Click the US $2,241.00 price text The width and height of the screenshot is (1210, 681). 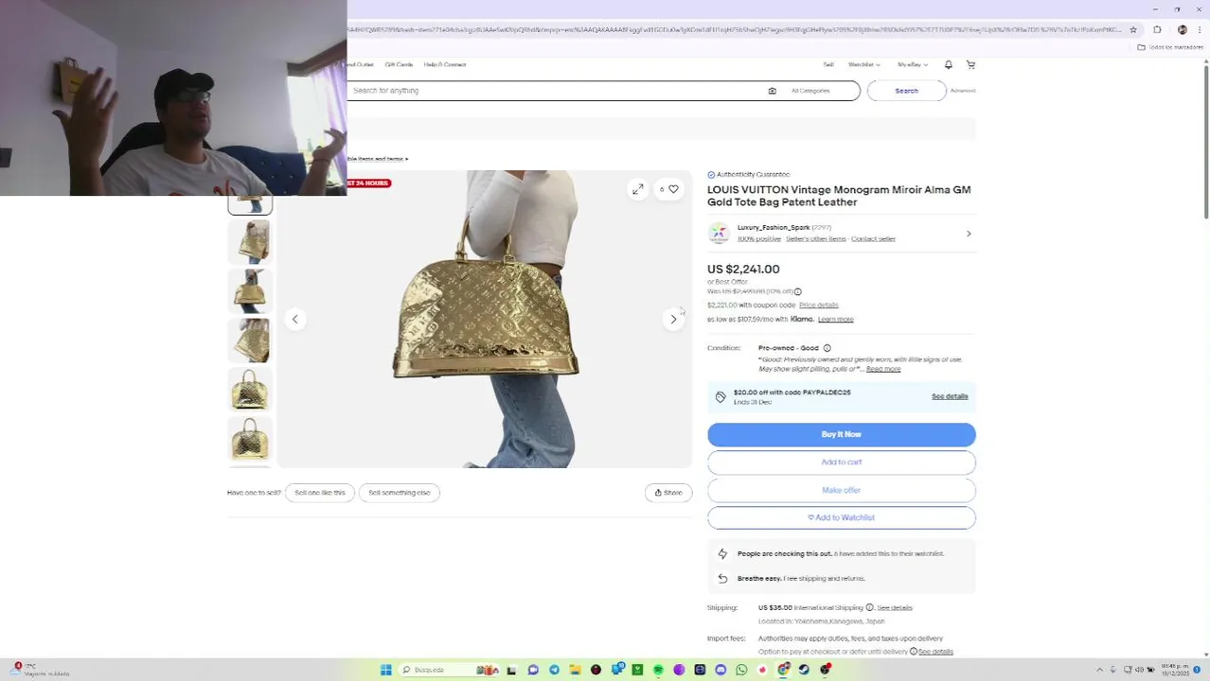(743, 270)
